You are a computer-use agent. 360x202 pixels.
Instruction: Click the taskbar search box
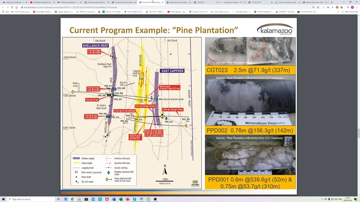tap(31, 199)
